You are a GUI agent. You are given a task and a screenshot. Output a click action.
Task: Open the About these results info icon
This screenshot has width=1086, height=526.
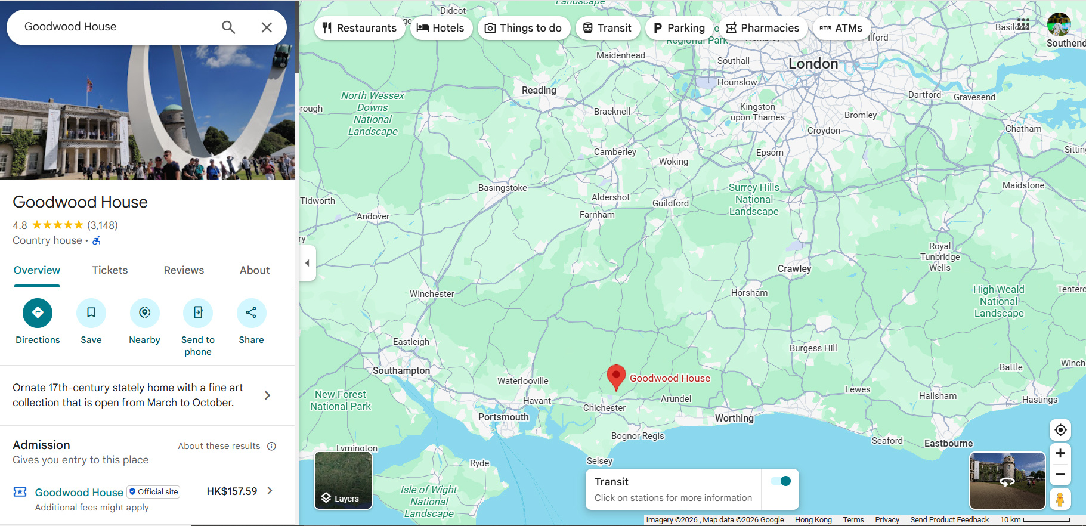tap(271, 446)
